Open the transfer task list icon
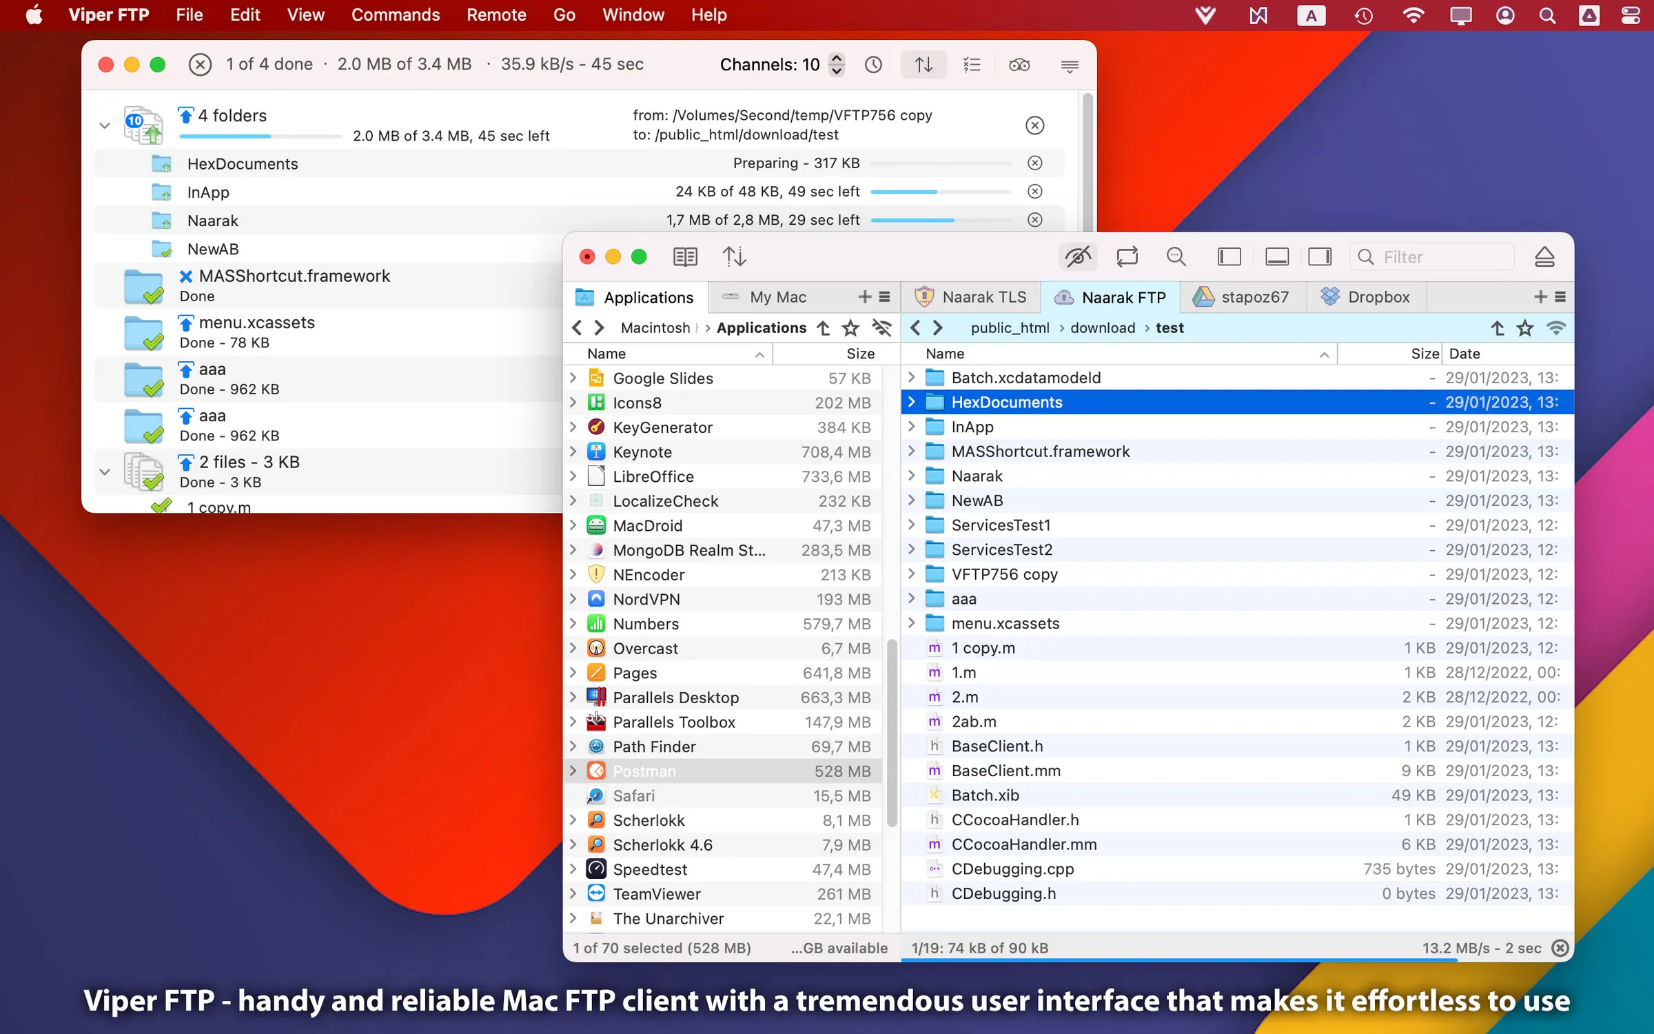The image size is (1654, 1034). (972, 64)
